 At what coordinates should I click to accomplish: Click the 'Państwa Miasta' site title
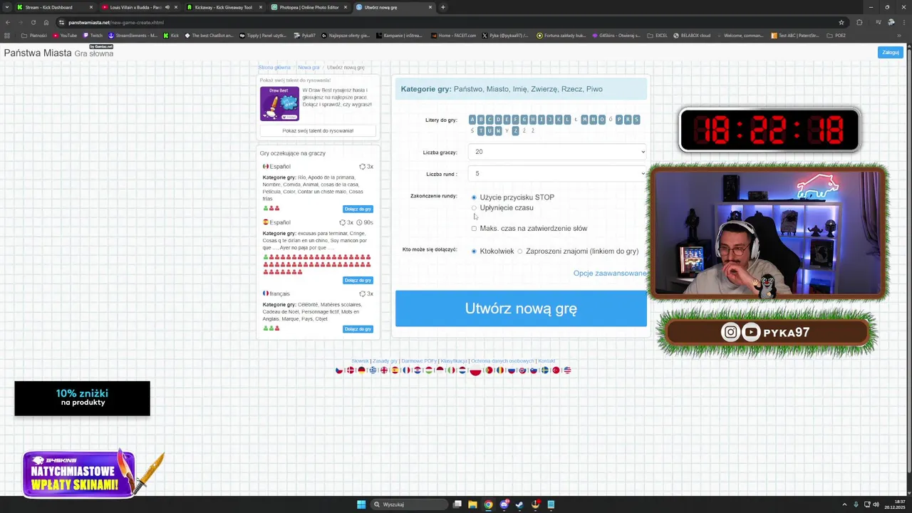click(38, 53)
